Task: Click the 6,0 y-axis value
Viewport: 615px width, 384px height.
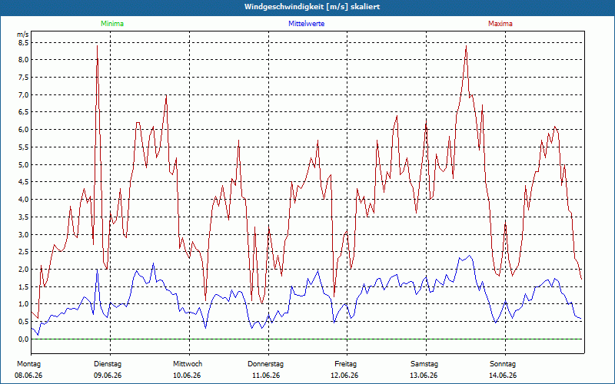Action: click(x=24, y=130)
